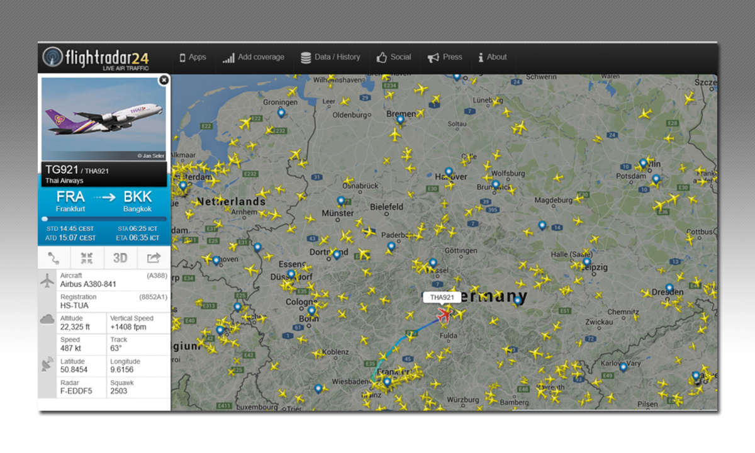Open the Apps menu item
755x453 pixels.
pyautogui.click(x=193, y=57)
